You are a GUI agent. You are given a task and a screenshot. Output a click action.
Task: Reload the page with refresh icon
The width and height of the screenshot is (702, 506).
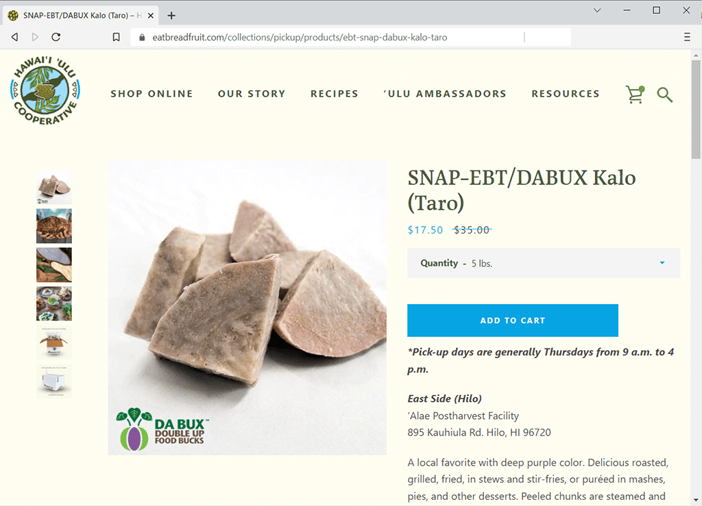click(x=56, y=37)
